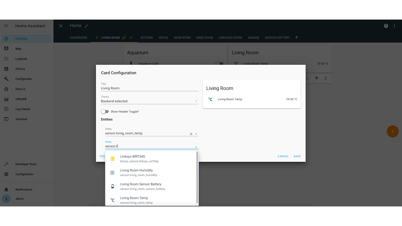
Task: Open Log Viewer icon
Action: [x=6, y=109]
